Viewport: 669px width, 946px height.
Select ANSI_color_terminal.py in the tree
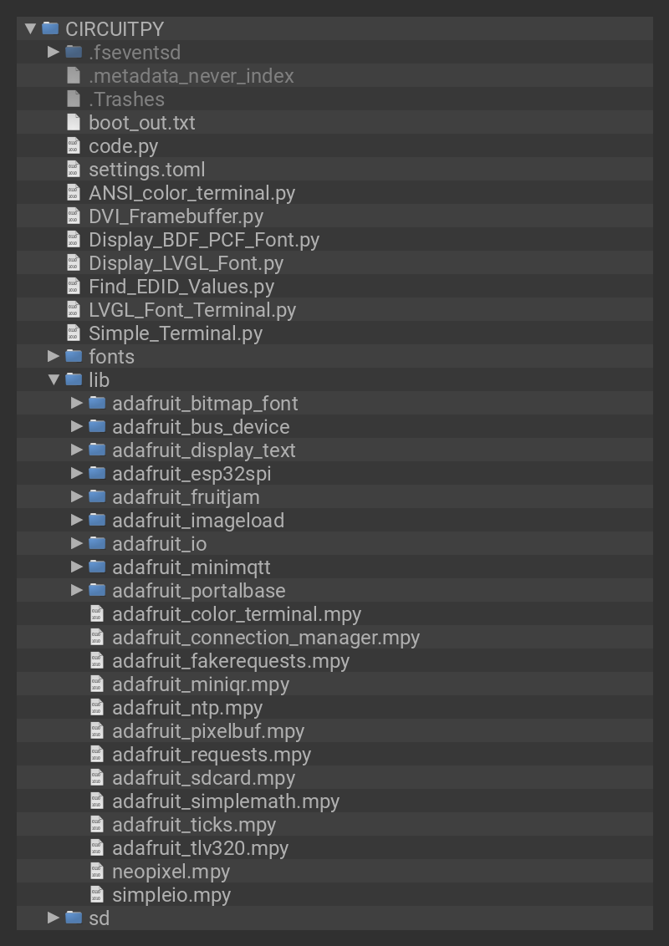coord(192,192)
